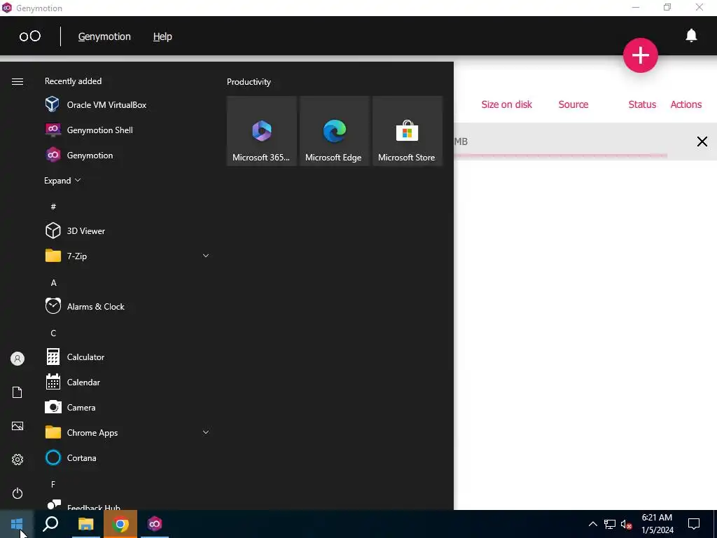Open the Chrome Apps folder entry
Image resolution: width=717 pixels, height=538 pixels.
128,432
